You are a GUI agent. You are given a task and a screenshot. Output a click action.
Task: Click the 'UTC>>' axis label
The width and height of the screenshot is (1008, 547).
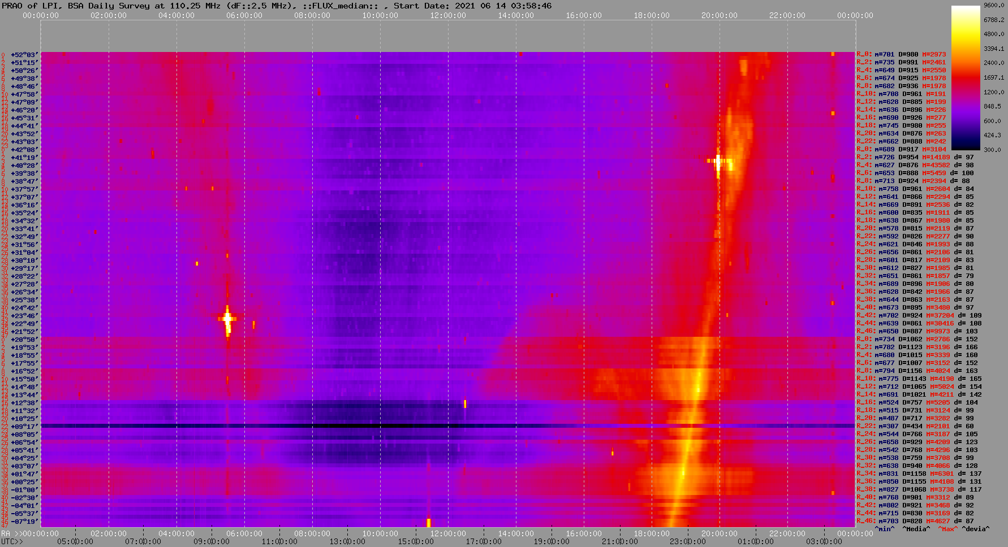tap(12, 542)
